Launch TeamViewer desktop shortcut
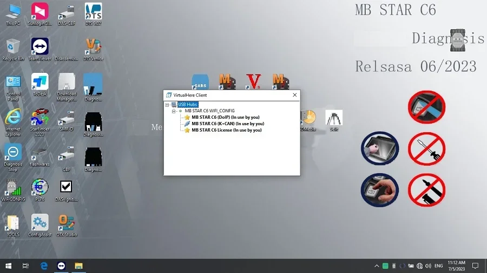The image size is (487, 273). (x=40, y=50)
